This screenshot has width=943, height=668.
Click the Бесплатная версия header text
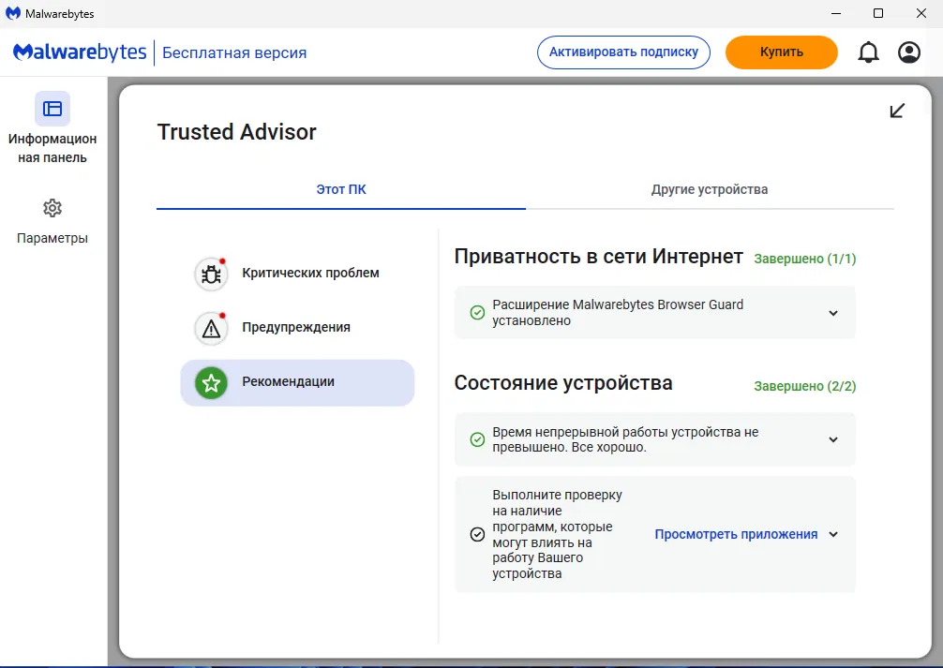coord(234,52)
